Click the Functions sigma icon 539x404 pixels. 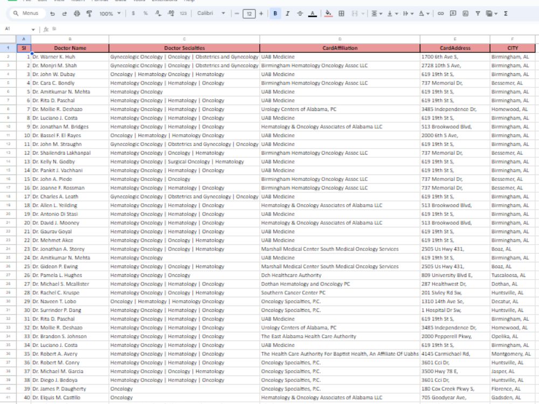point(506,13)
